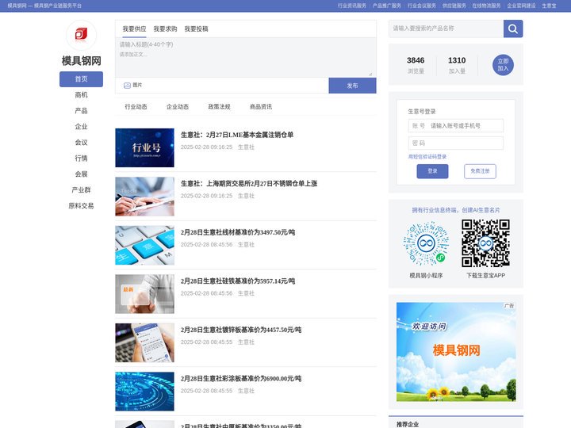The width and height of the screenshot is (571, 428).
Task: Open 行情 in the sidebar
Action: 81,159
